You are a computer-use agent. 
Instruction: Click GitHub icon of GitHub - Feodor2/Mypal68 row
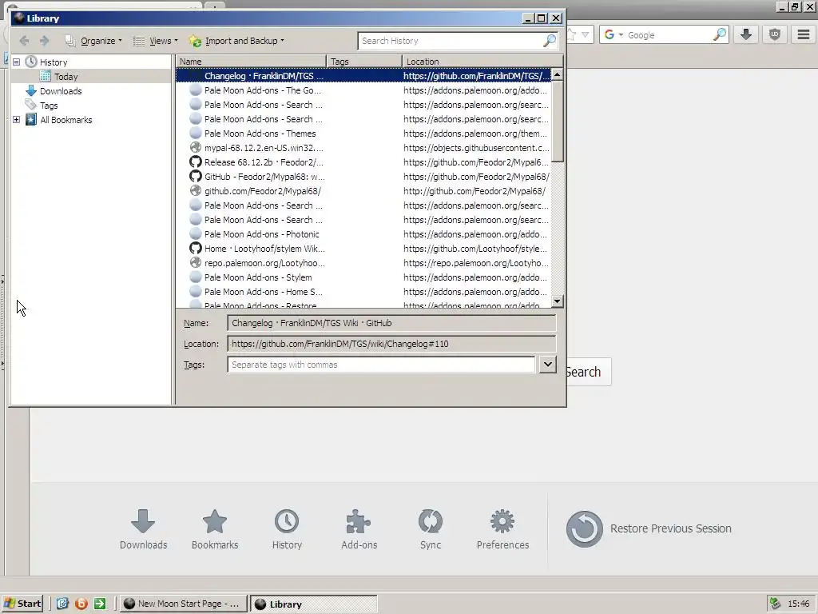pos(196,177)
